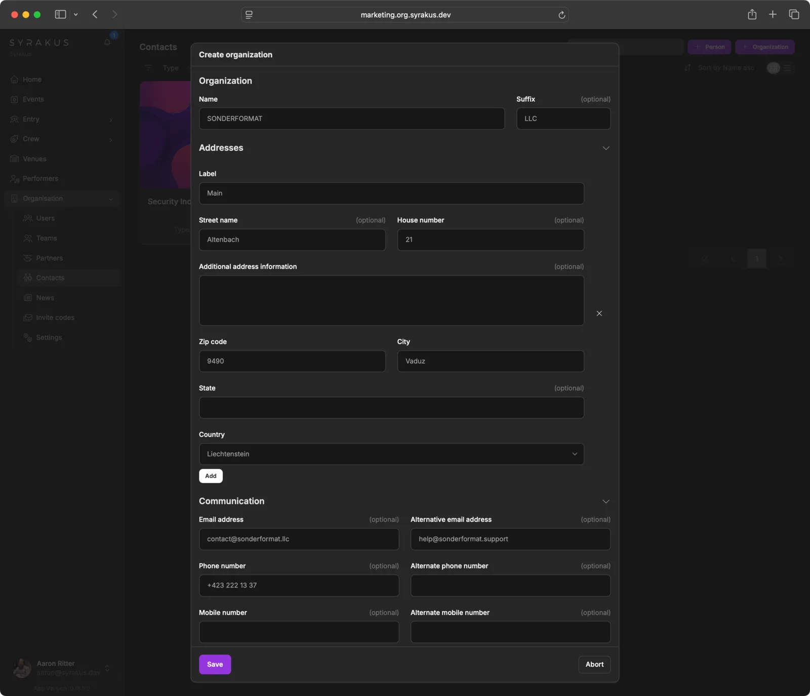Click the Safari reload page icon
810x696 pixels.
[x=561, y=15]
